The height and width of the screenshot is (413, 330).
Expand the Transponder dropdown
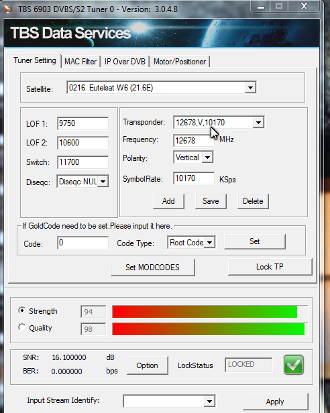click(x=258, y=123)
